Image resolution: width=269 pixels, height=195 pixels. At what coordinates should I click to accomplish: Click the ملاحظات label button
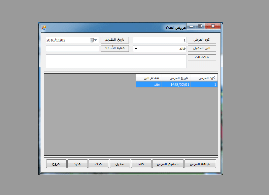pyautogui.click(x=202, y=58)
